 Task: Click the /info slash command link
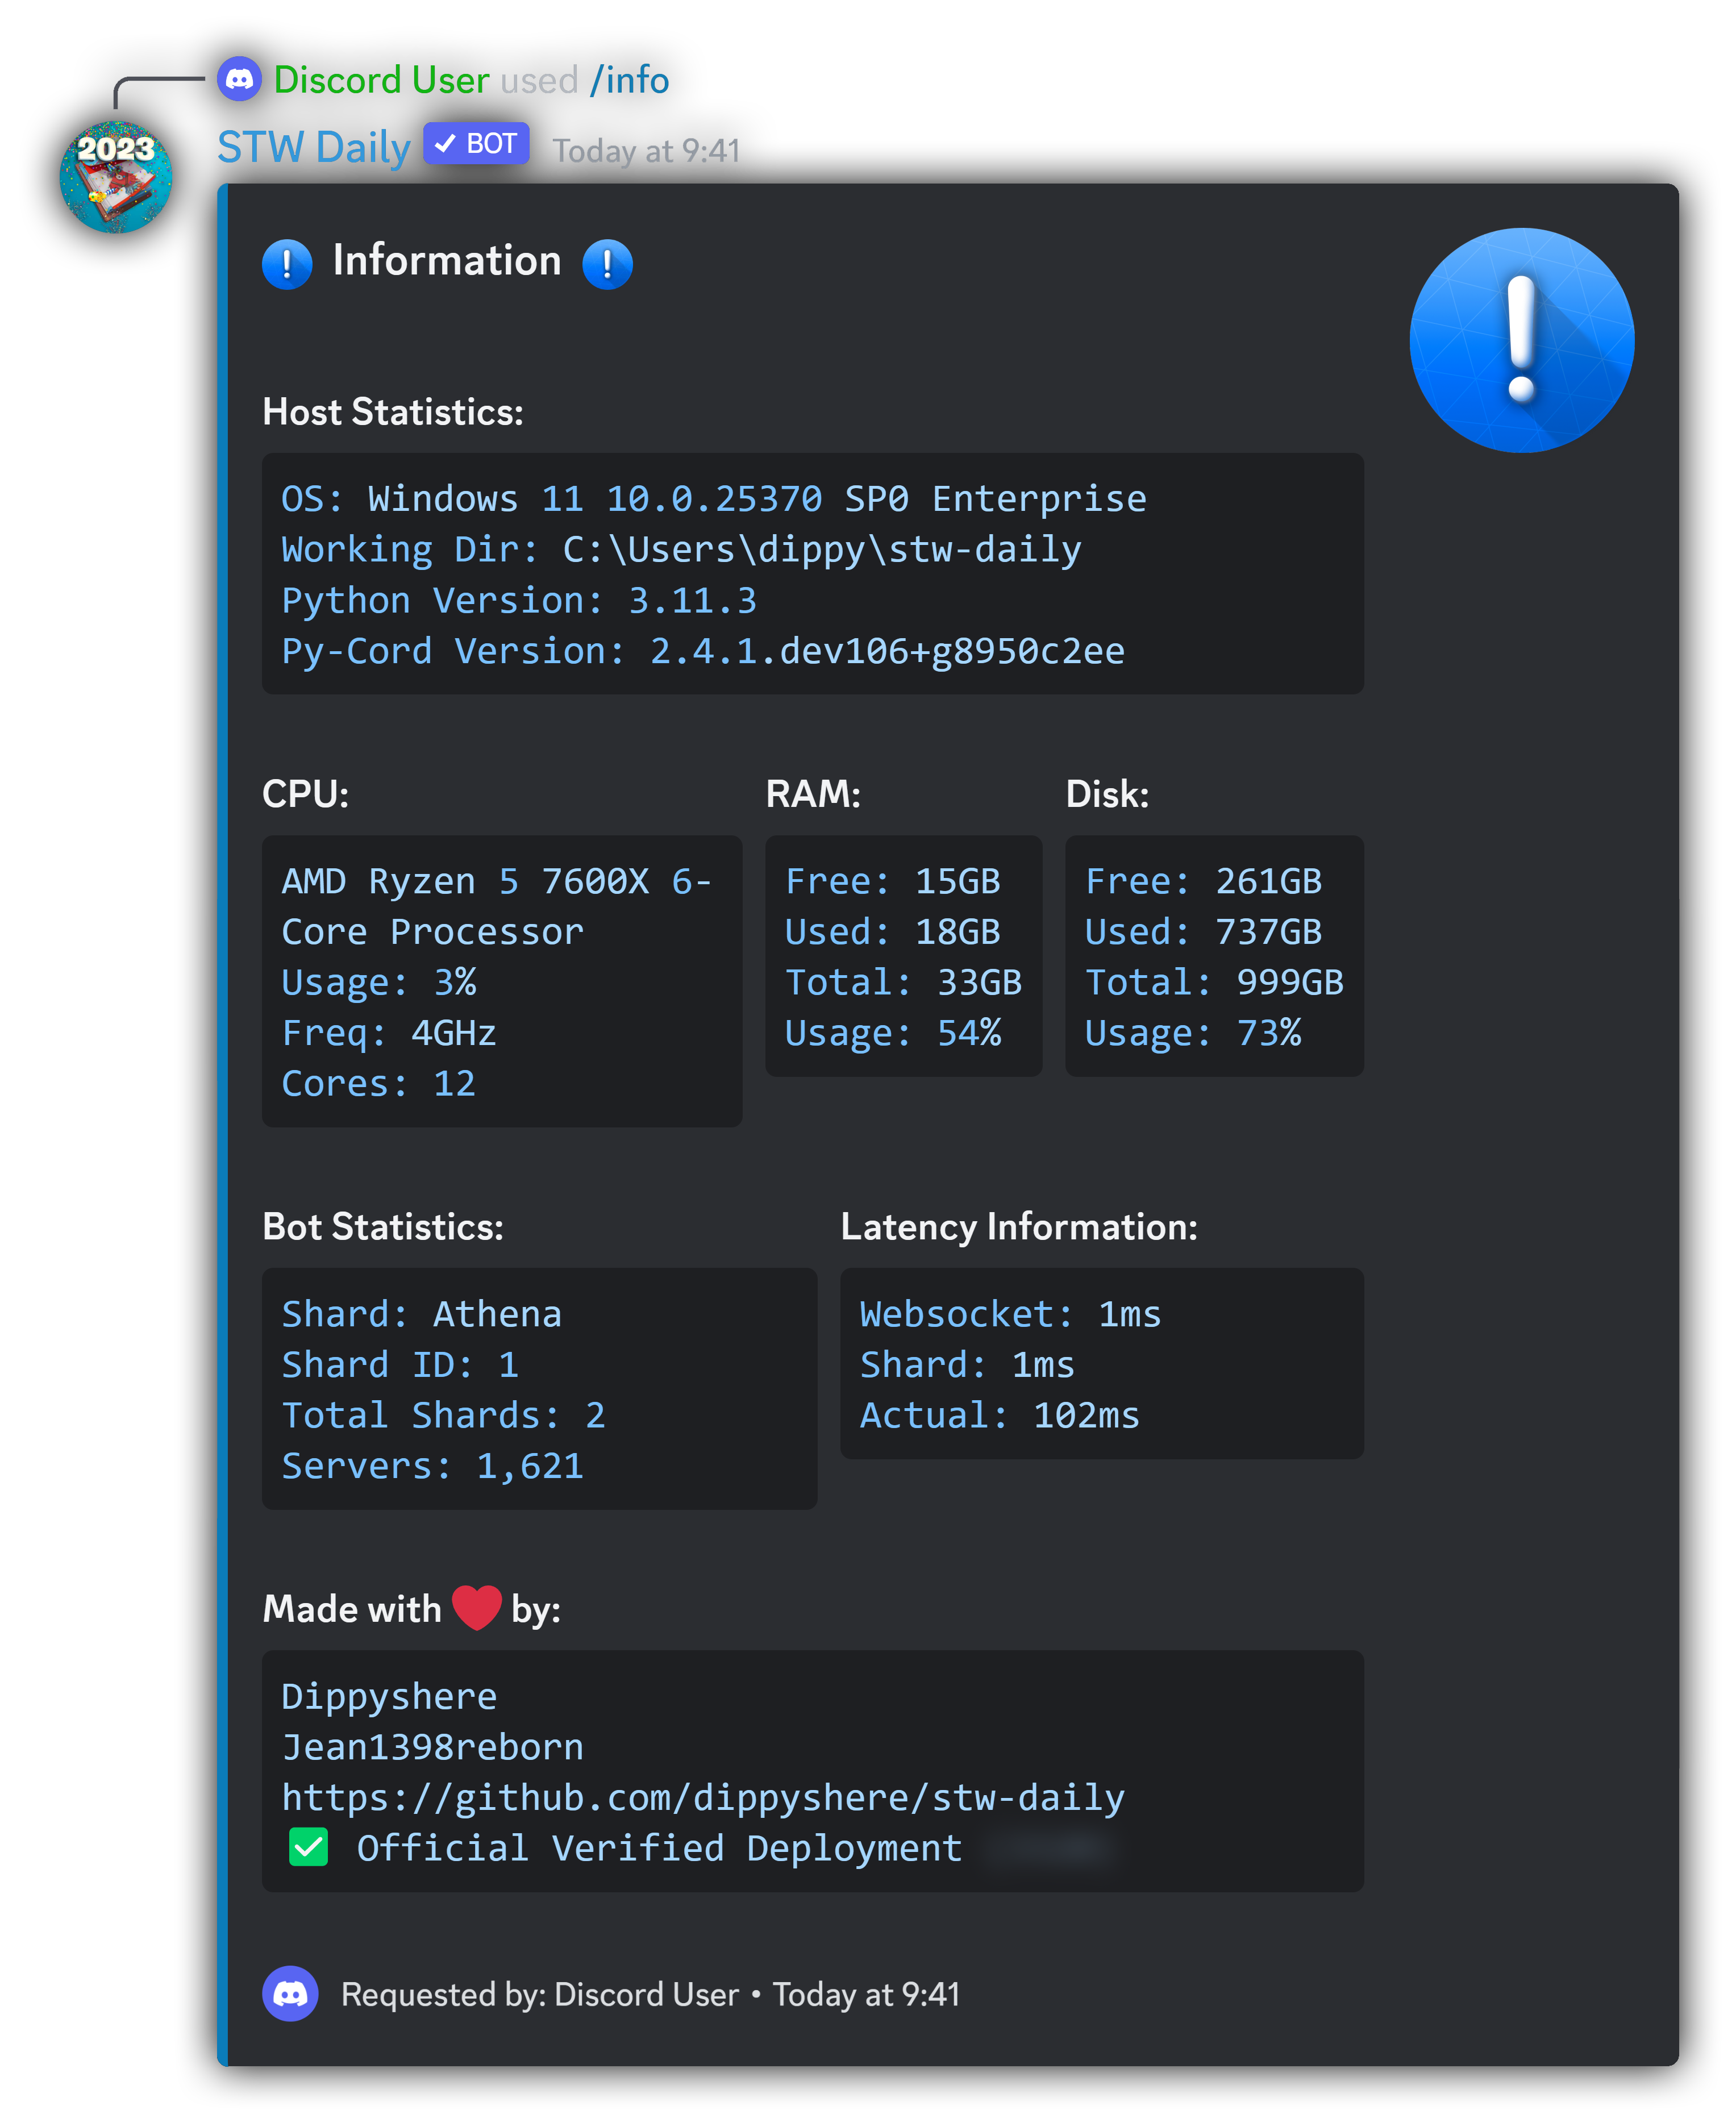click(x=629, y=80)
